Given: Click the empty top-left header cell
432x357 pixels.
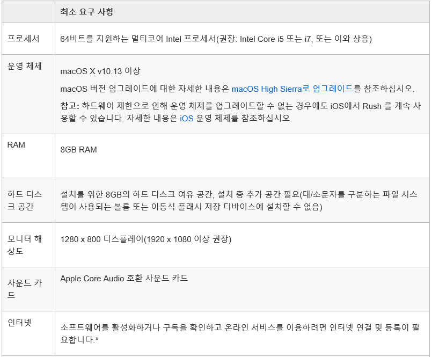Looking at the screenshot, I should pos(28,12).
